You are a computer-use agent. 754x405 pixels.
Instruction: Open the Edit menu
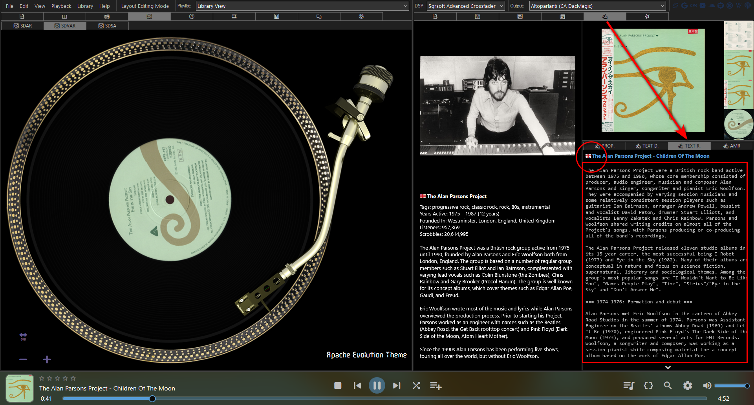[24, 6]
